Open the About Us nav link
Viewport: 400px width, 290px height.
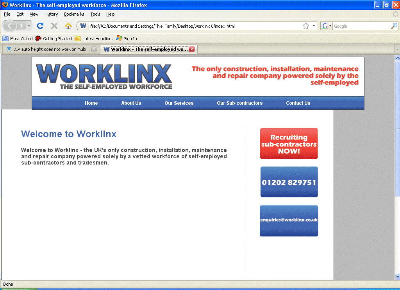[x=131, y=103]
